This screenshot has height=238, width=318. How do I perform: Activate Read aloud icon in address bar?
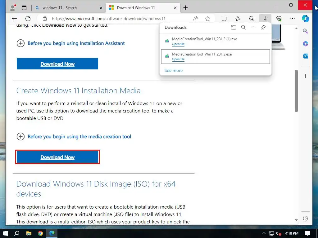tap(195, 19)
